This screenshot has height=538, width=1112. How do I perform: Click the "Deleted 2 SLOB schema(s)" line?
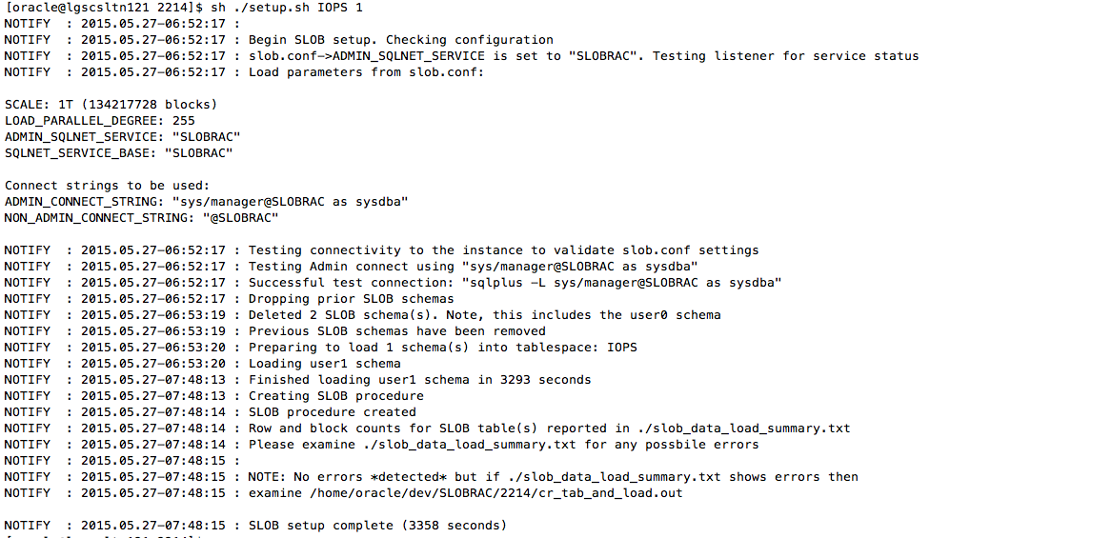click(x=484, y=315)
